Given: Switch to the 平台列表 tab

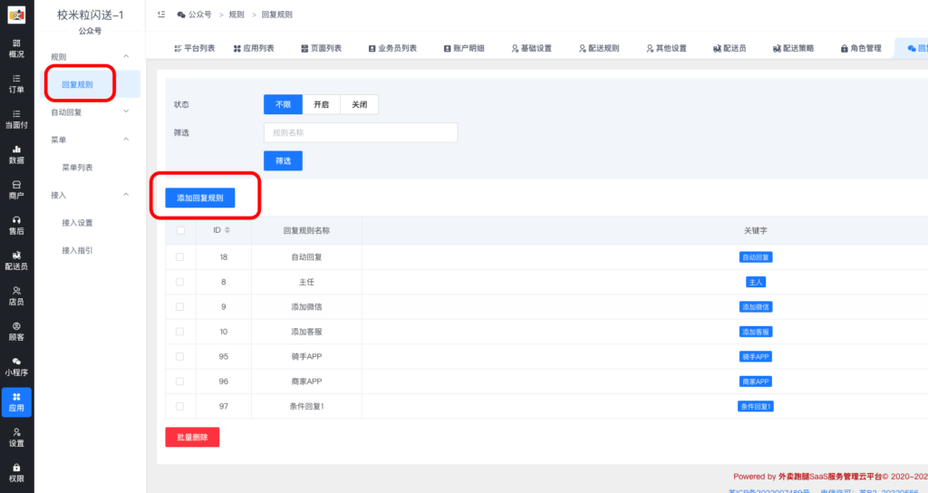Looking at the screenshot, I should pyautogui.click(x=195, y=49).
